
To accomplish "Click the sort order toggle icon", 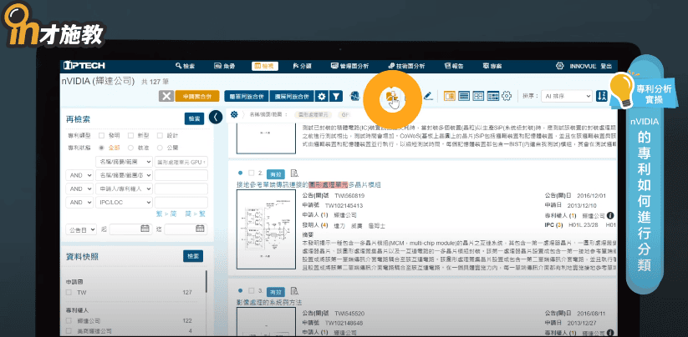I will (x=602, y=97).
